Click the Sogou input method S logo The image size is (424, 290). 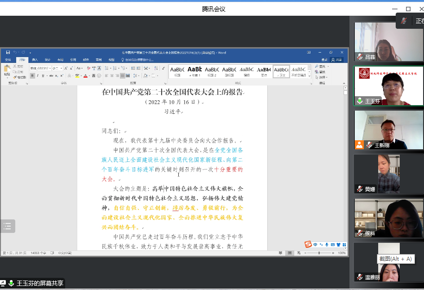point(308,245)
